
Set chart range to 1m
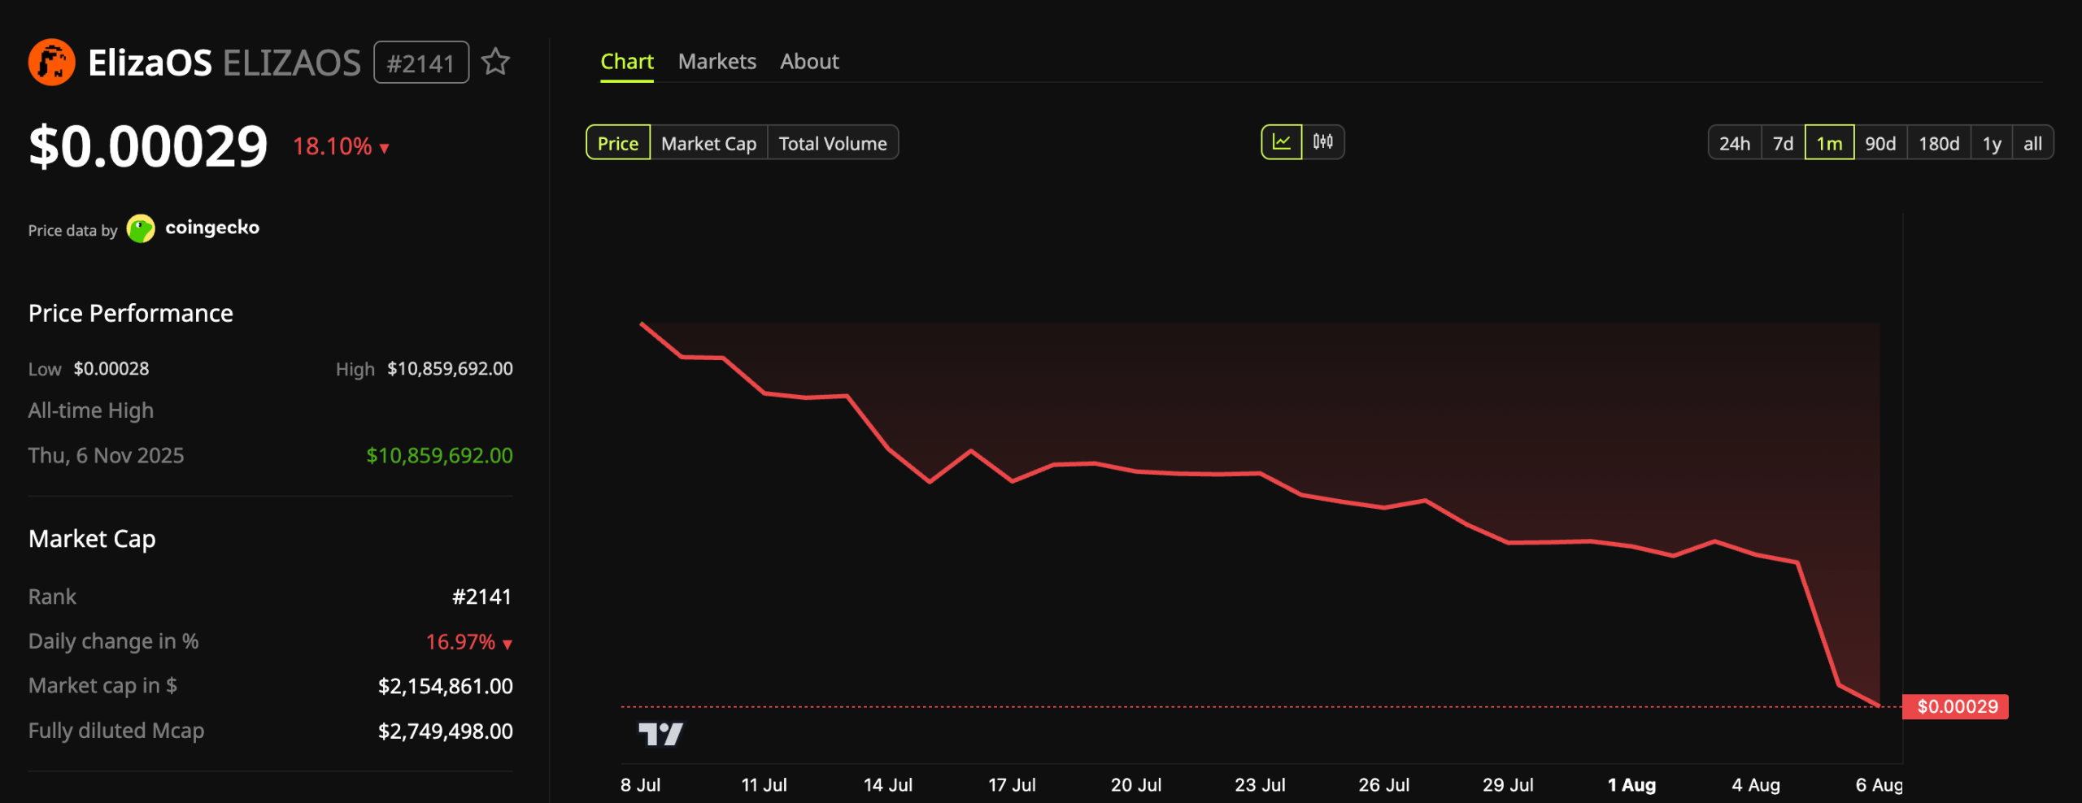tap(1830, 143)
